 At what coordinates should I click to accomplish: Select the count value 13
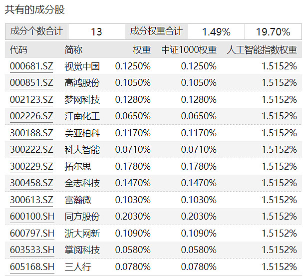96,31
